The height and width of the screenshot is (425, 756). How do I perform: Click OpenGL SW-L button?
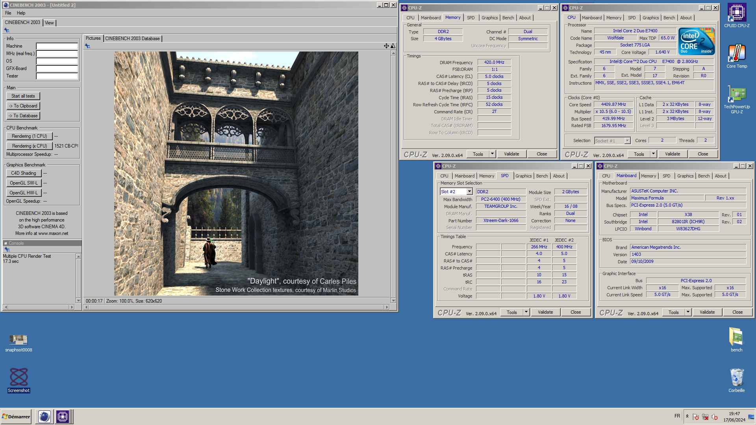pos(24,183)
